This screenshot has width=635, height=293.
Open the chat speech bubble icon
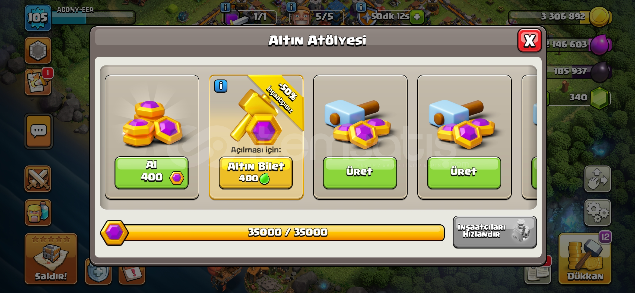[39, 131]
